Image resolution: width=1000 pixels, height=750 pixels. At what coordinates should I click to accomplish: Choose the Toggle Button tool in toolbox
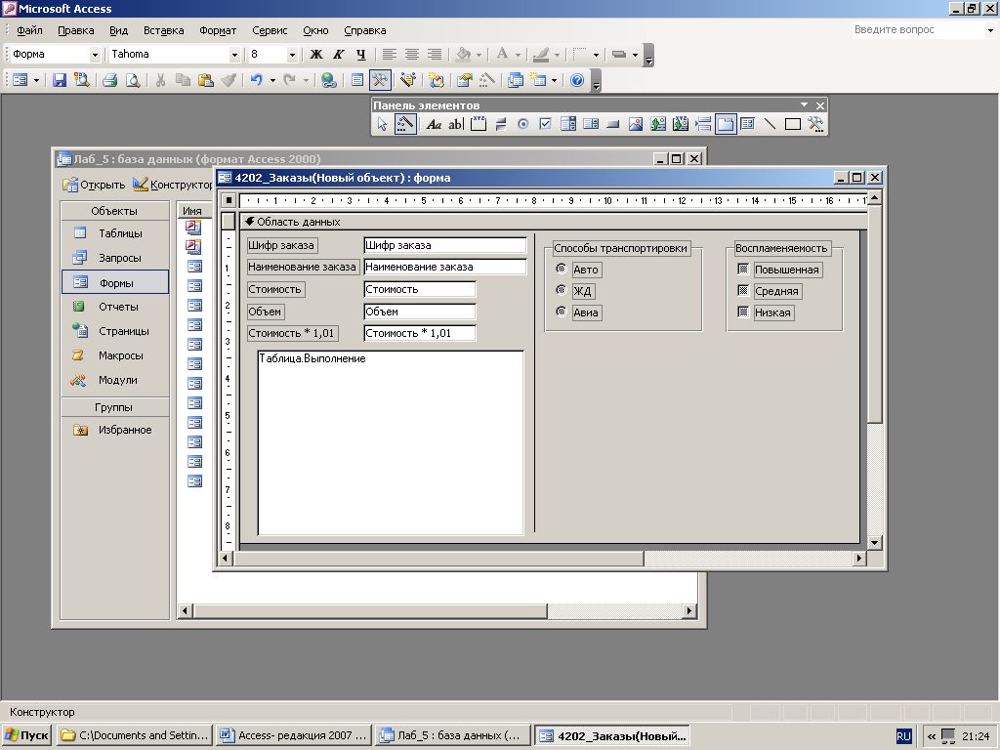[501, 124]
